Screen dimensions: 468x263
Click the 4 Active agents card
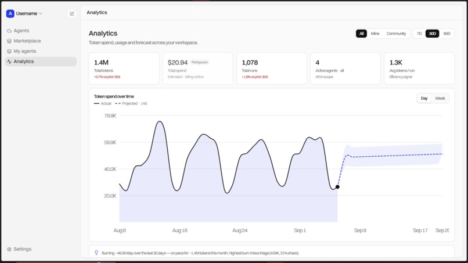[x=345, y=69]
